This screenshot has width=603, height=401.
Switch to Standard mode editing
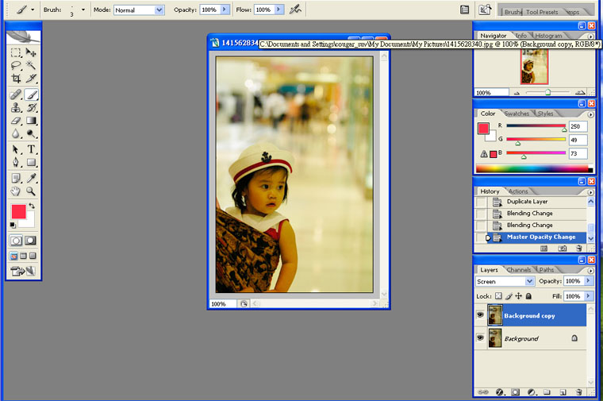click(x=16, y=241)
